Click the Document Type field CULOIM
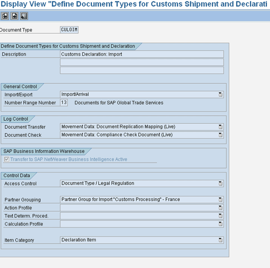Image resolution: width=270 pixels, height=268 pixels. [69, 30]
